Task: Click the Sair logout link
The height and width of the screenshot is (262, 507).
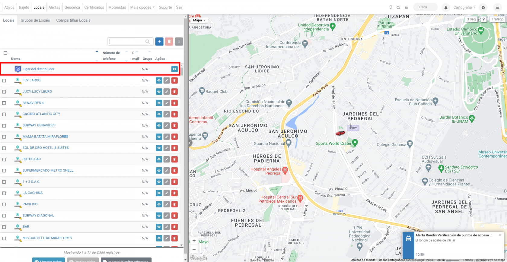Action: (x=179, y=7)
